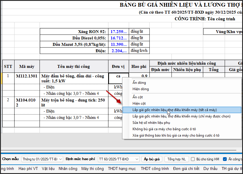
Task: Expand the 'Định mức hao phí' dropdown
Action: coord(118,159)
